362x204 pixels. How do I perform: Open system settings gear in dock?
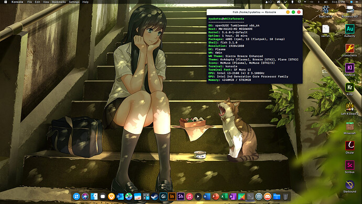click(259, 197)
